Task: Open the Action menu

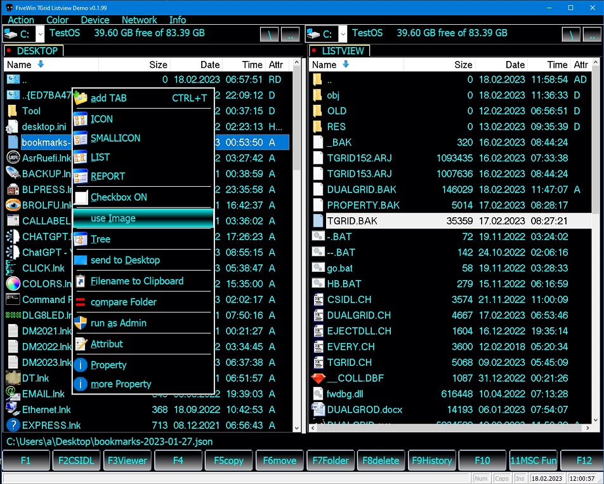Action: tap(20, 20)
